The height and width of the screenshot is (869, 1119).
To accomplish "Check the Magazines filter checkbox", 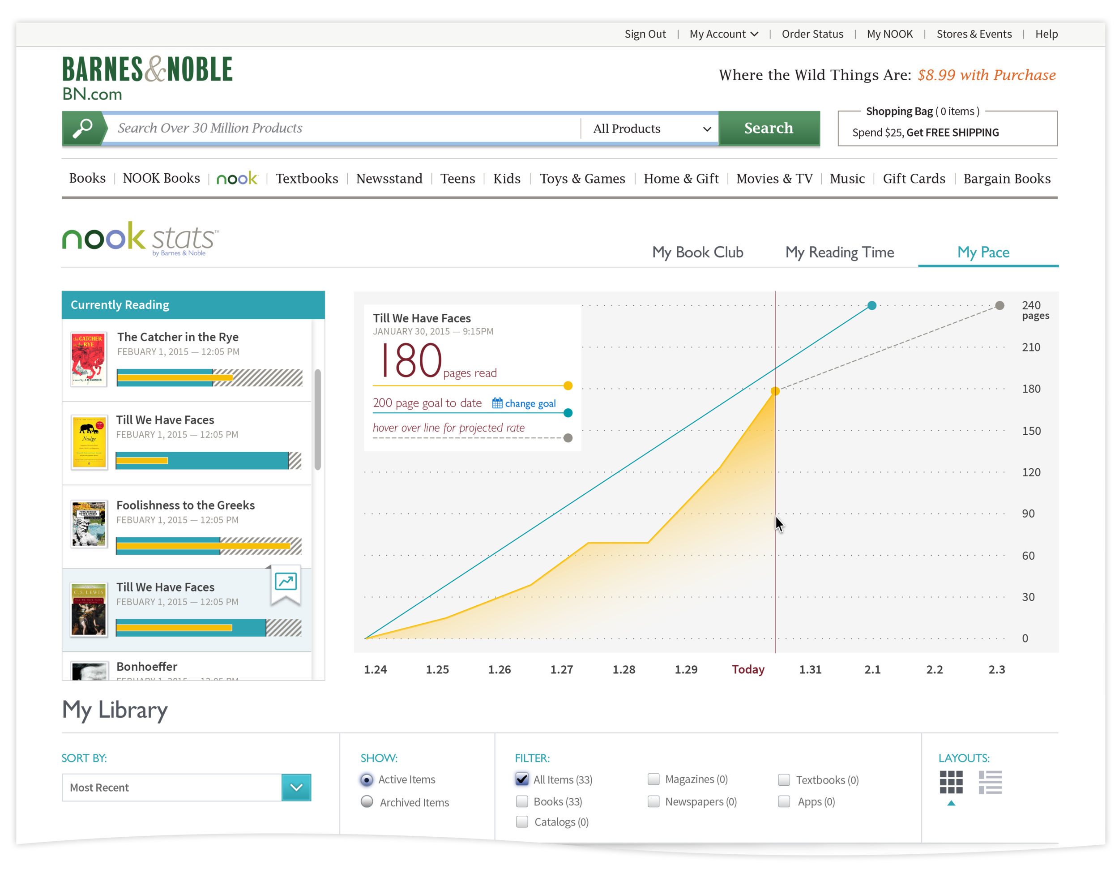I will click(x=653, y=779).
